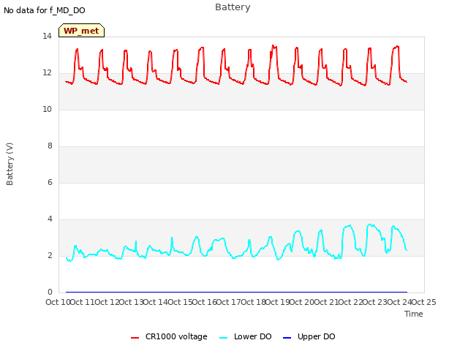Click the 8 y-axis tick label

tap(50, 146)
